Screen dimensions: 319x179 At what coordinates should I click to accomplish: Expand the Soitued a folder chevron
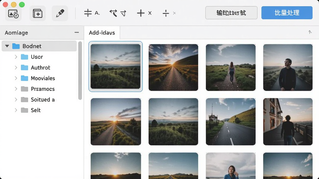pyautogui.click(x=16, y=100)
